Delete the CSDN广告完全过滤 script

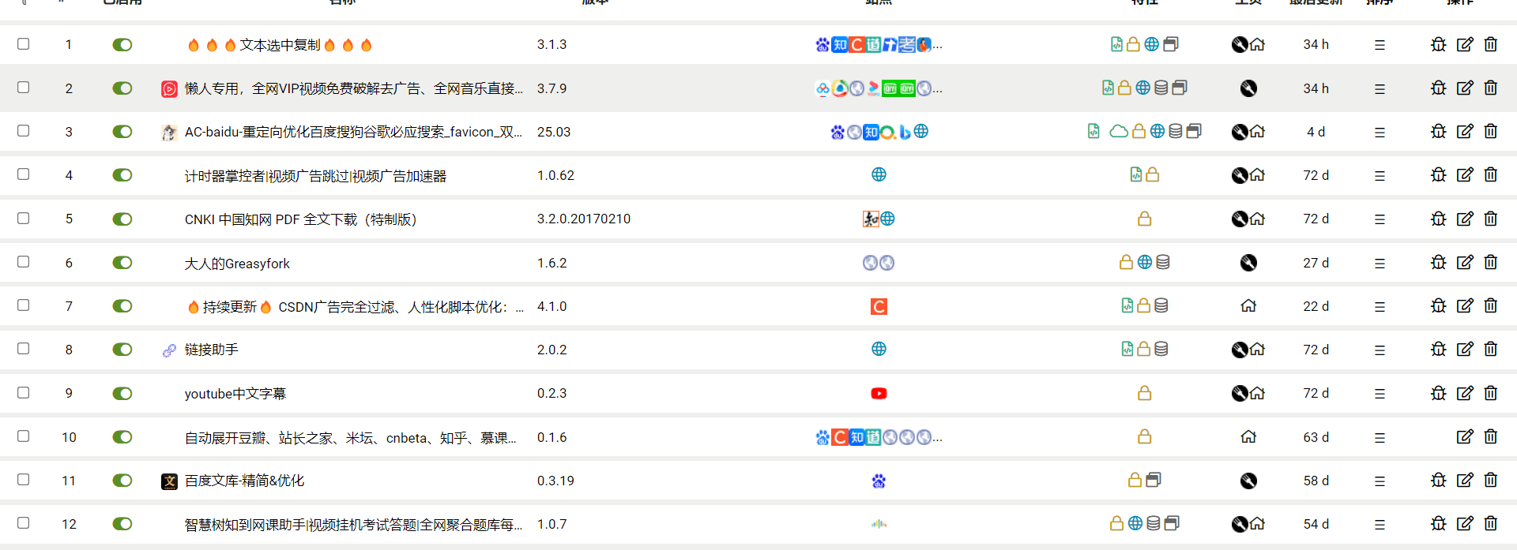1490,305
